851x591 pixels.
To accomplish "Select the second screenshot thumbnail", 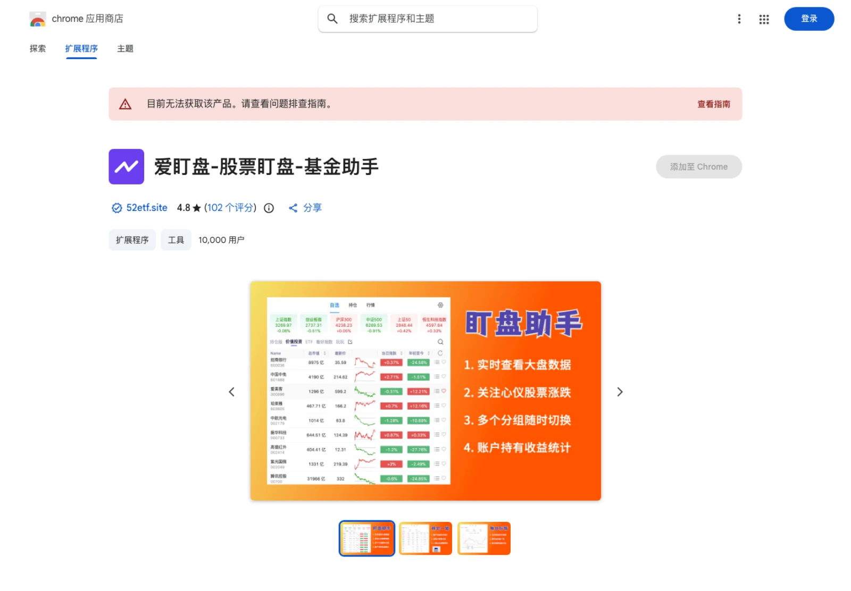I will click(425, 538).
